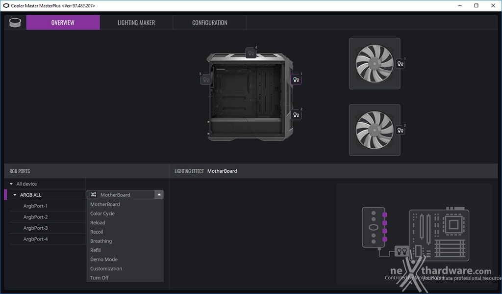Maximize the MasterPlus window
Screen dimensions: 502x294
coord(477,5)
